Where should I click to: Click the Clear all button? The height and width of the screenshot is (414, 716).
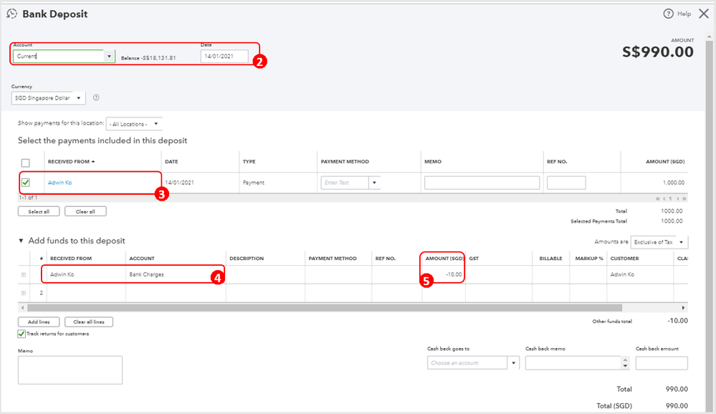(x=85, y=212)
